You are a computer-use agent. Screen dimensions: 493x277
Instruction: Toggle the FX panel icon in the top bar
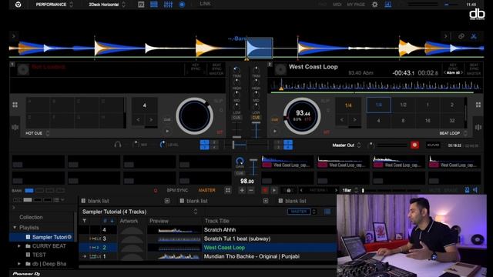click(141, 5)
